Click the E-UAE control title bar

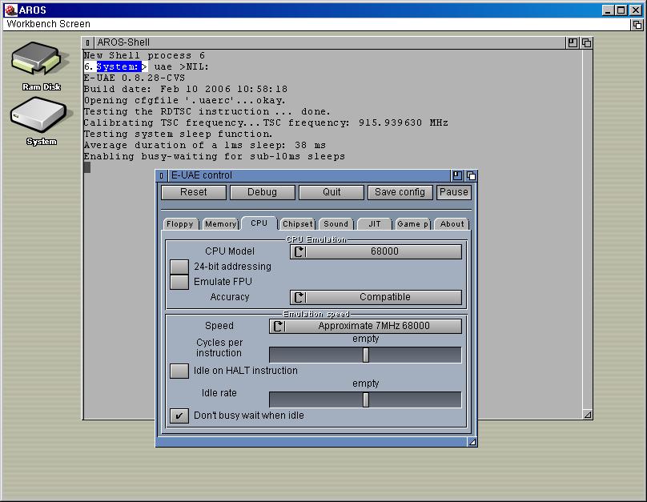coord(308,175)
